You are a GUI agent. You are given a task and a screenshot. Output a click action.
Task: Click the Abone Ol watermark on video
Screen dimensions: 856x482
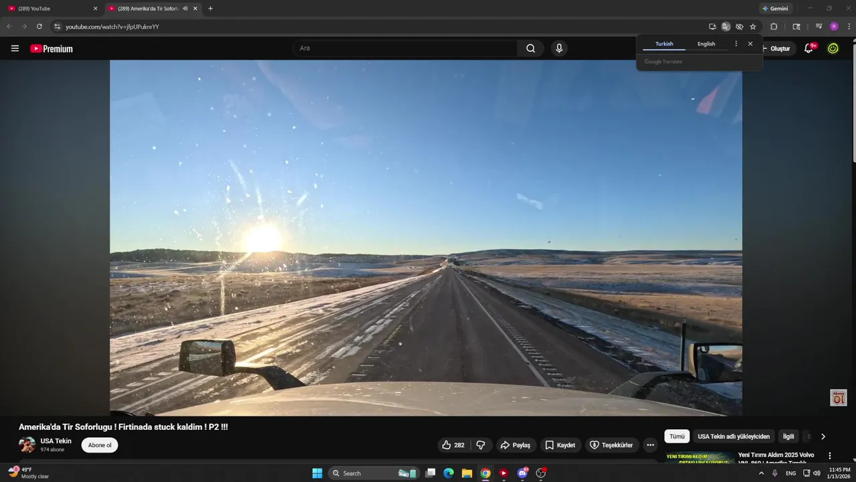(839, 398)
